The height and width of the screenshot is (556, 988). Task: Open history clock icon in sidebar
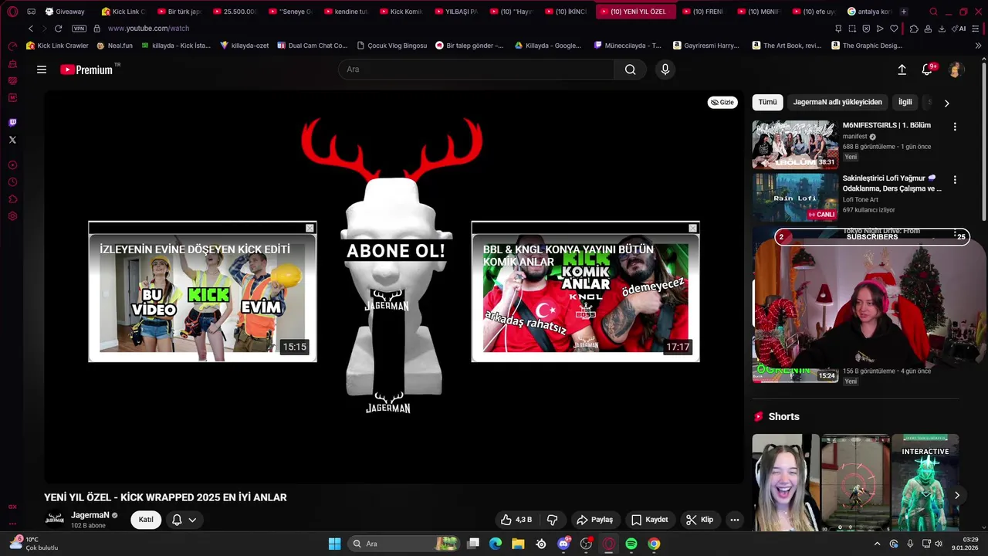point(12,182)
